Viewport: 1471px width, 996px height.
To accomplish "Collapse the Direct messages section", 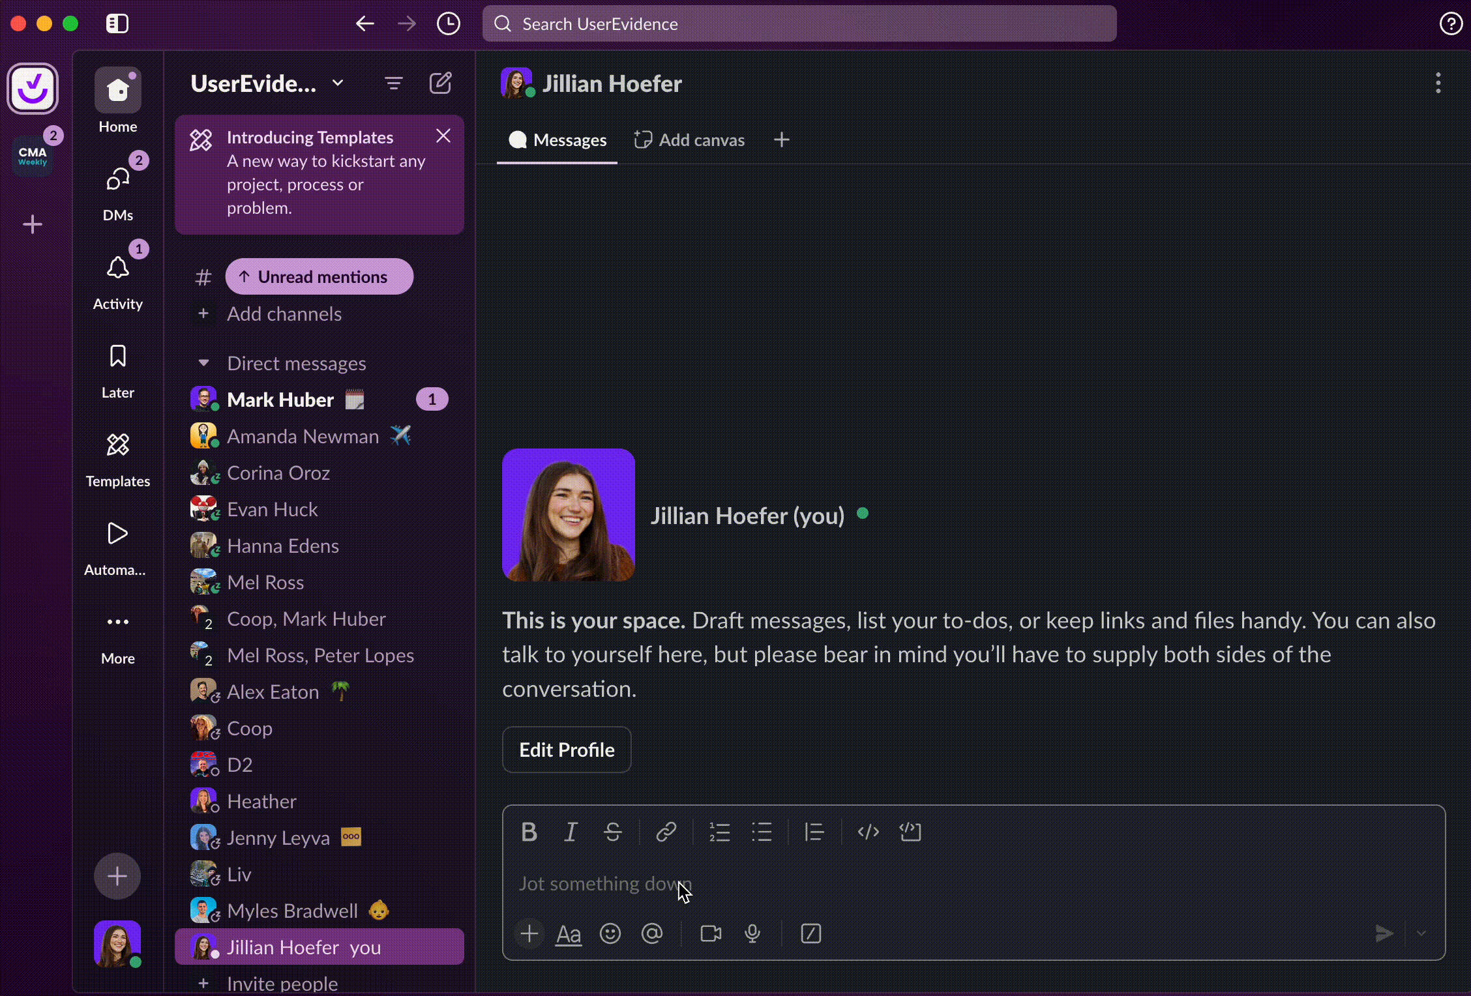I will (203, 363).
